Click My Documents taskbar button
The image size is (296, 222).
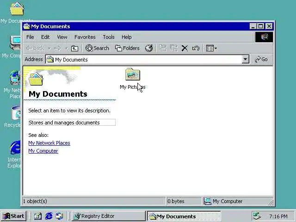pyautogui.click(x=184, y=216)
